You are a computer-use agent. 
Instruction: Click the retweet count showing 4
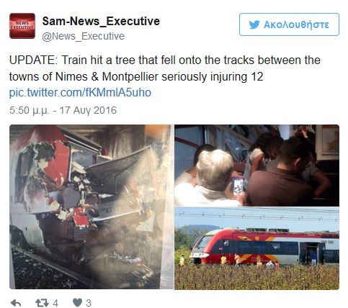(x=55, y=303)
